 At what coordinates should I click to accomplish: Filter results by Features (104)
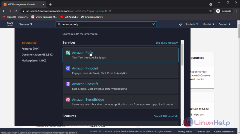coord(31,49)
